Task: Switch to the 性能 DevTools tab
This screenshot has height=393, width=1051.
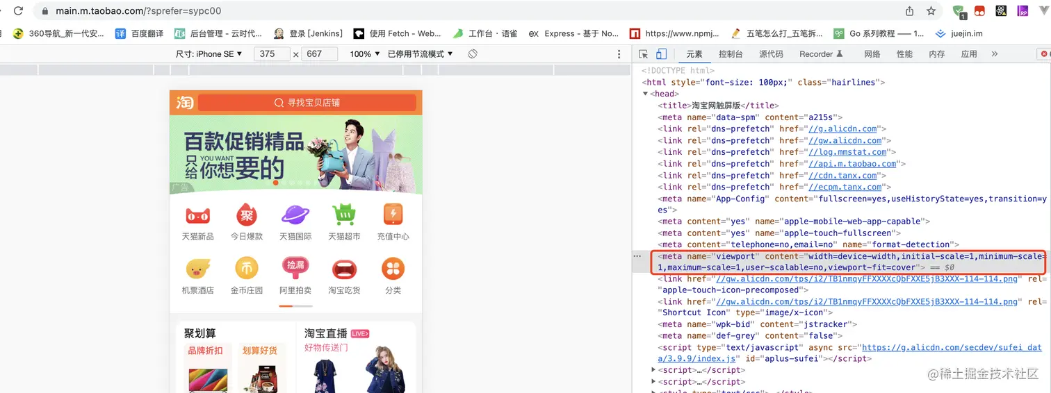Action: (904, 54)
